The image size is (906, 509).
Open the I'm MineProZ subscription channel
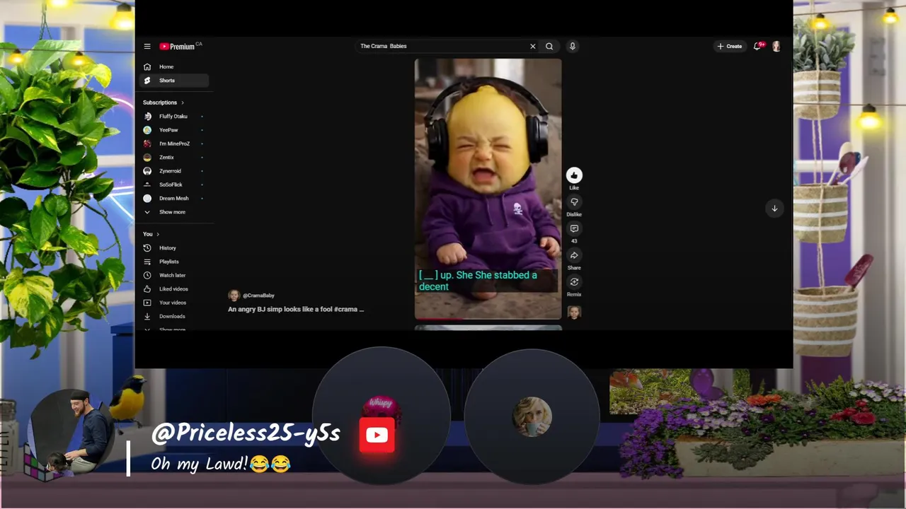(173, 144)
